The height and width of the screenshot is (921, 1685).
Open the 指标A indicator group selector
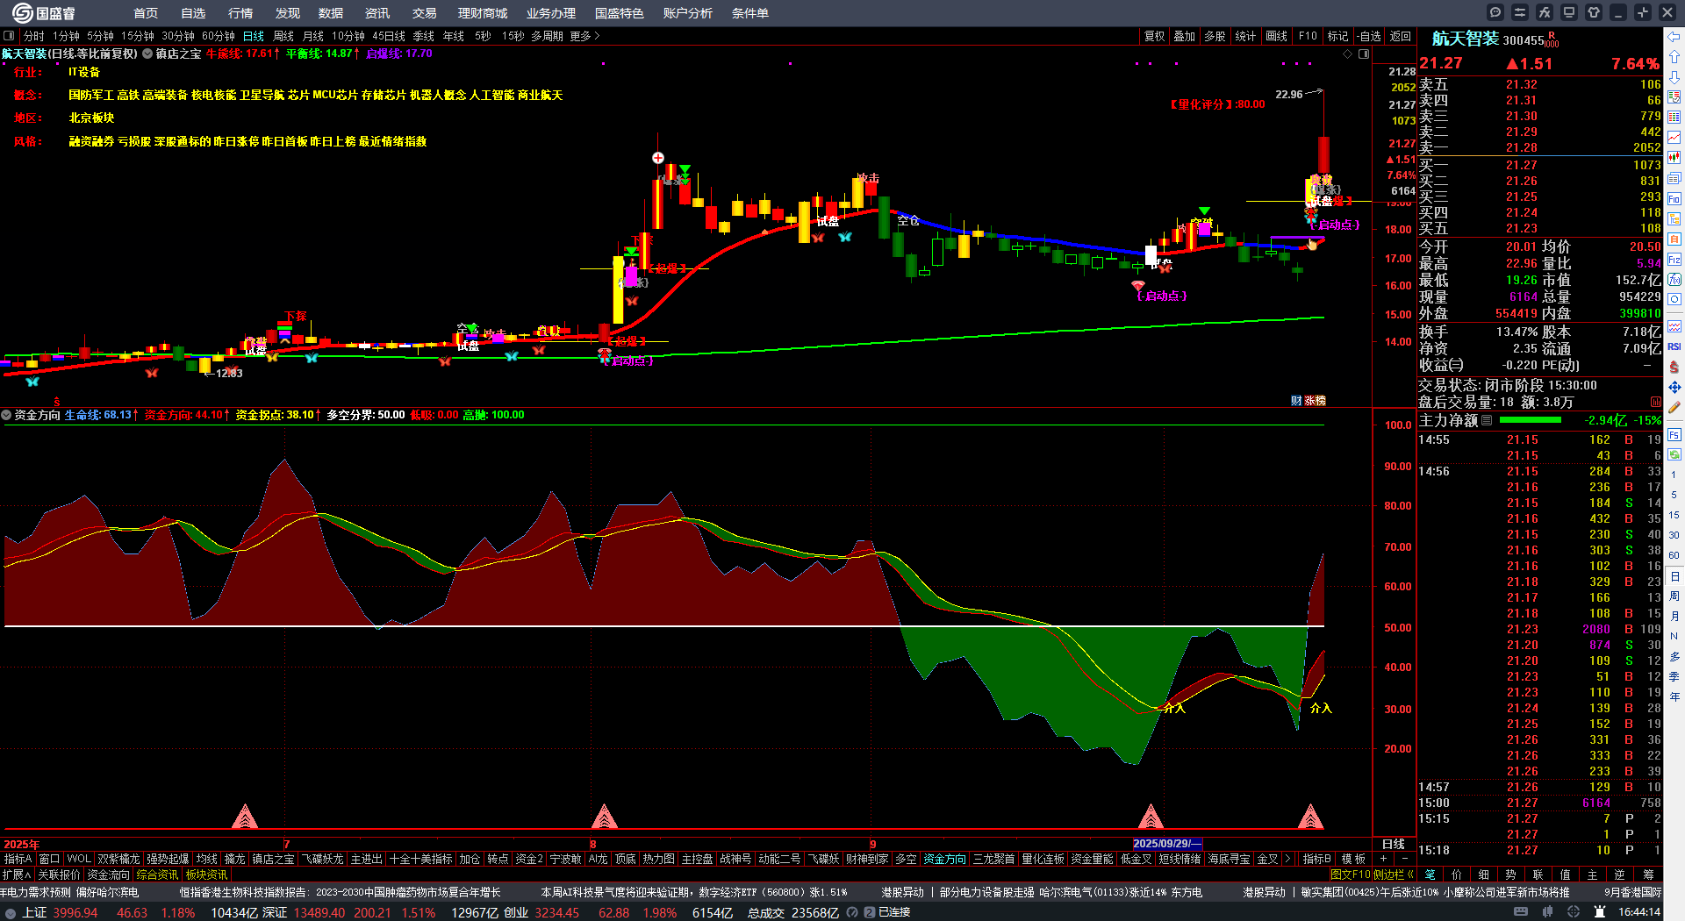[x=18, y=859]
